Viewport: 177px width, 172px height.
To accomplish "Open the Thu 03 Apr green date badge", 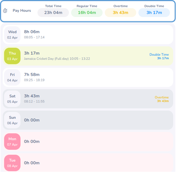I will [12, 56].
